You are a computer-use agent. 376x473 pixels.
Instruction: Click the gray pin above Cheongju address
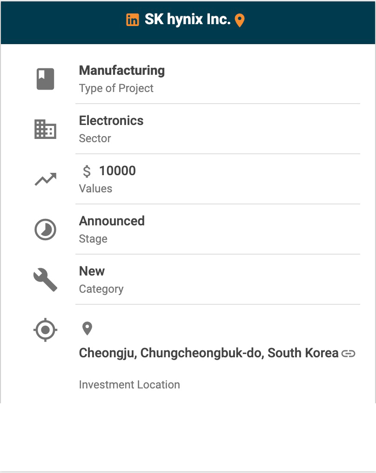tap(87, 328)
